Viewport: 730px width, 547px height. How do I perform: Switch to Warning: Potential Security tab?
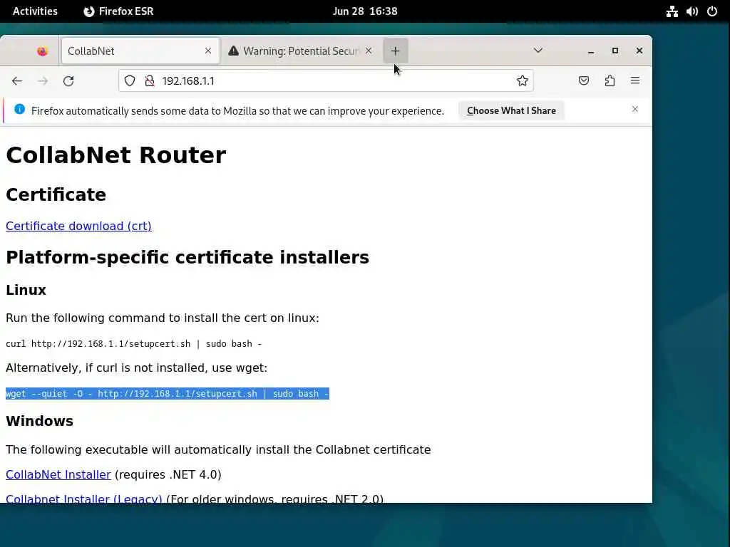pyautogui.click(x=301, y=51)
